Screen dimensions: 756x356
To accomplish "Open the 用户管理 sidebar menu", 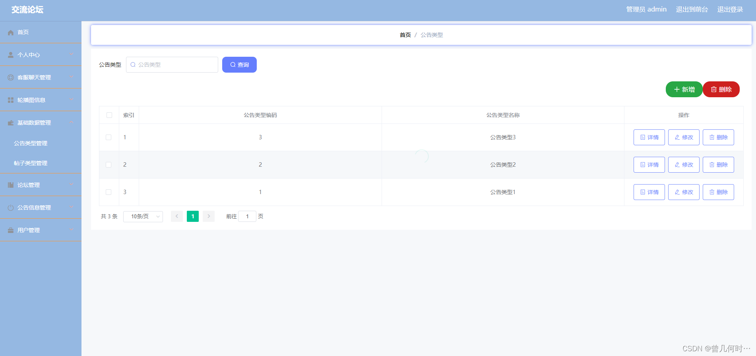I will (41, 230).
